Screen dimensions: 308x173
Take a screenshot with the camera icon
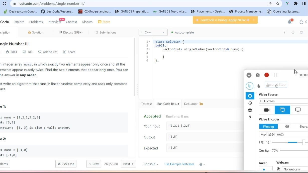pos(258,75)
